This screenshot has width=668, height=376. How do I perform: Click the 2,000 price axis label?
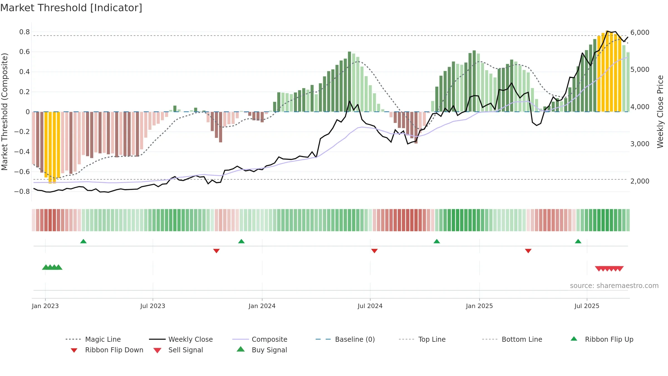coord(640,181)
